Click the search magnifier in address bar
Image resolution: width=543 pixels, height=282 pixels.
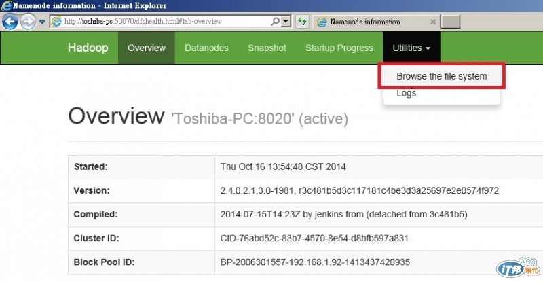click(x=276, y=22)
